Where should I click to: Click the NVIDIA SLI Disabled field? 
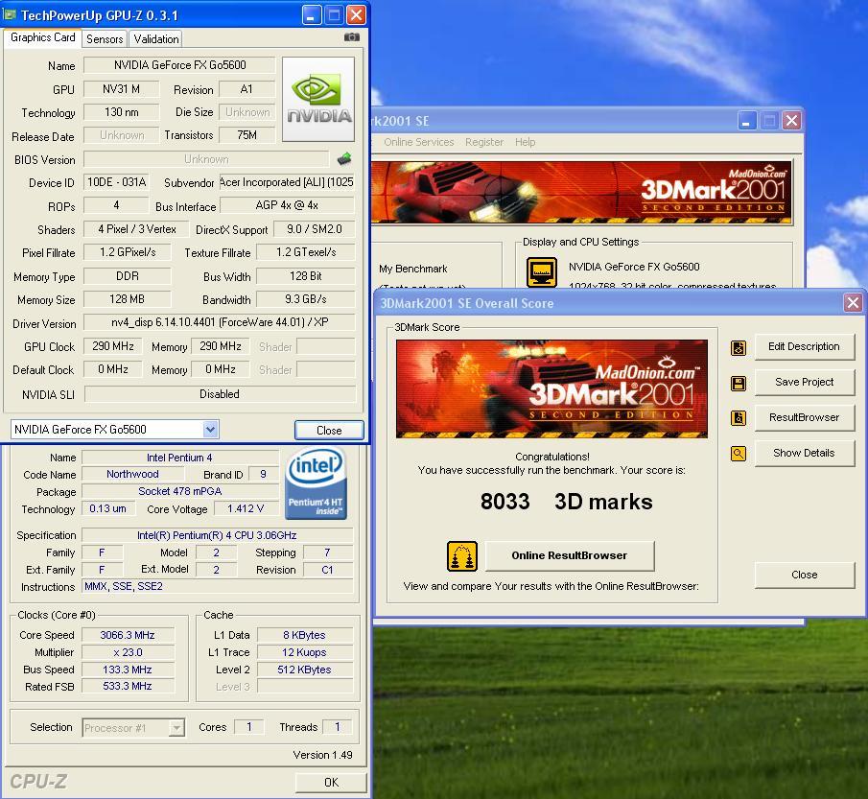tap(220, 394)
